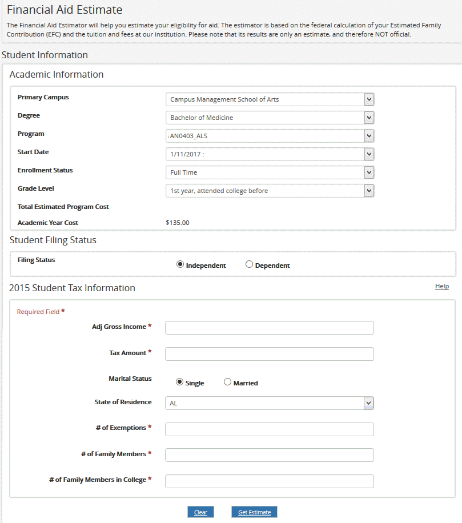This screenshot has width=462, height=523.
Task: Click the Help link
Action: coord(441,286)
